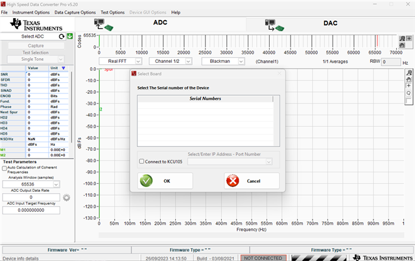
Task: Click the DAC board icon
Action: tap(274, 25)
